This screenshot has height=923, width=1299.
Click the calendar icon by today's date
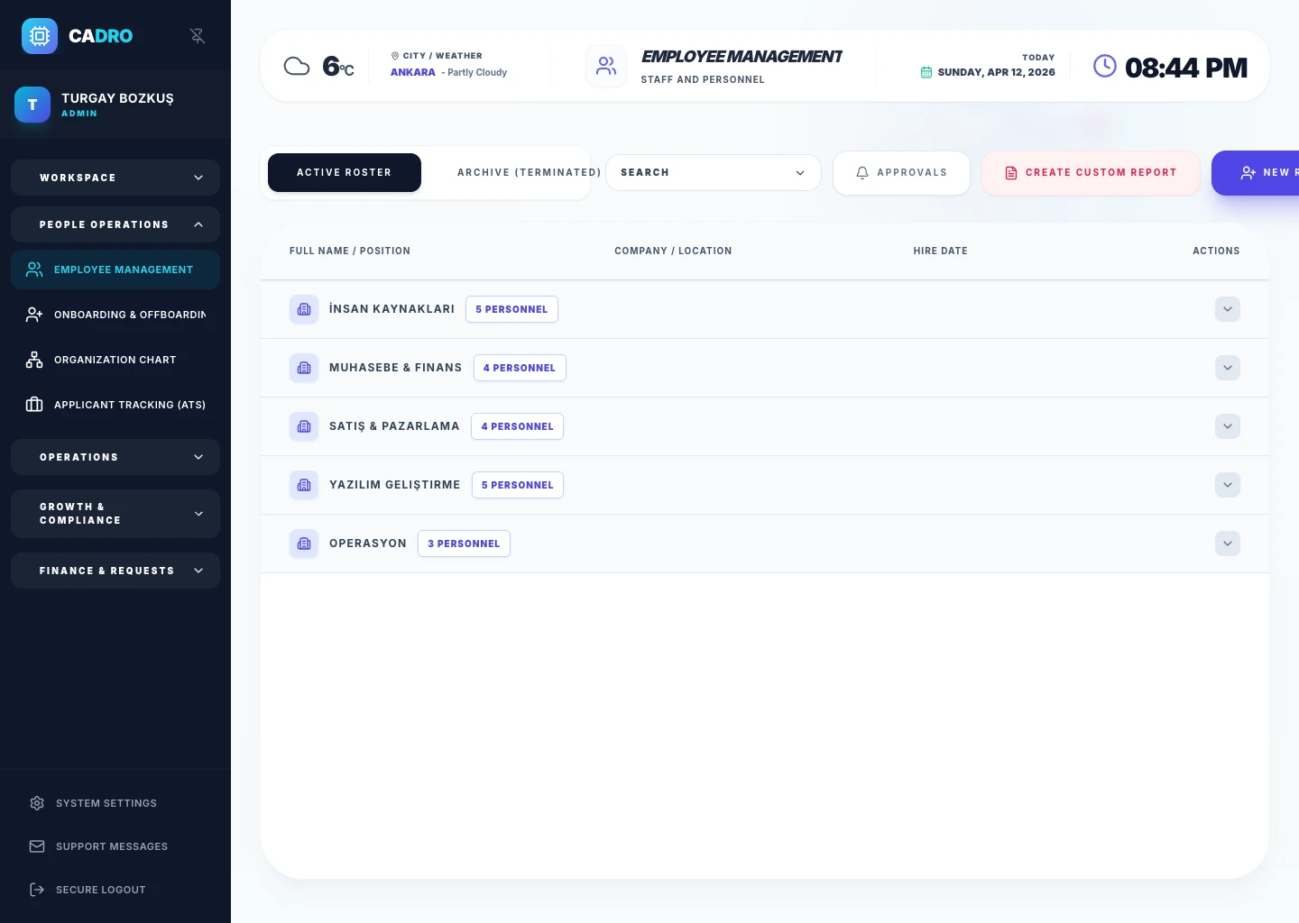pos(926,72)
